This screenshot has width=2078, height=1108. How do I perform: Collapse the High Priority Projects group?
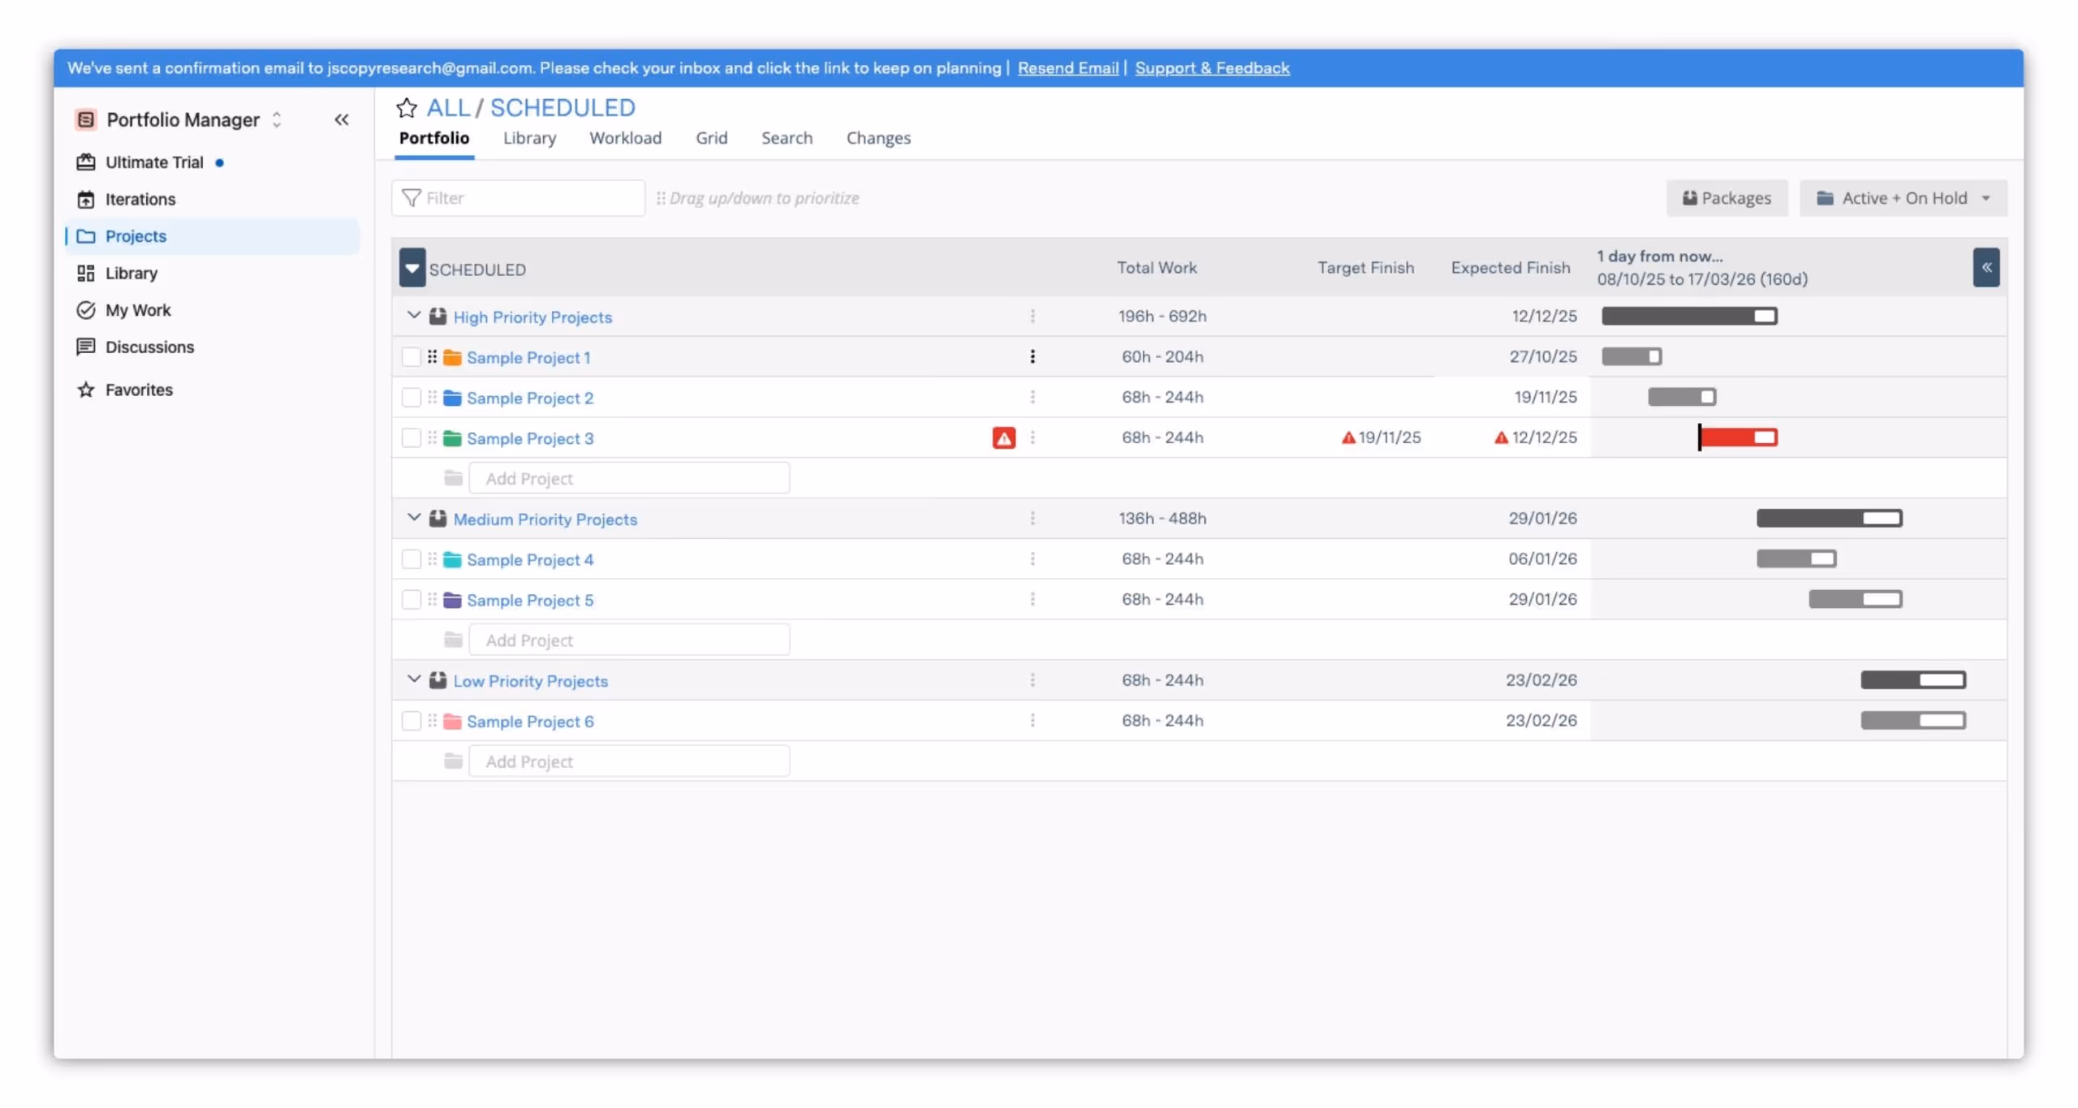coord(414,316)
